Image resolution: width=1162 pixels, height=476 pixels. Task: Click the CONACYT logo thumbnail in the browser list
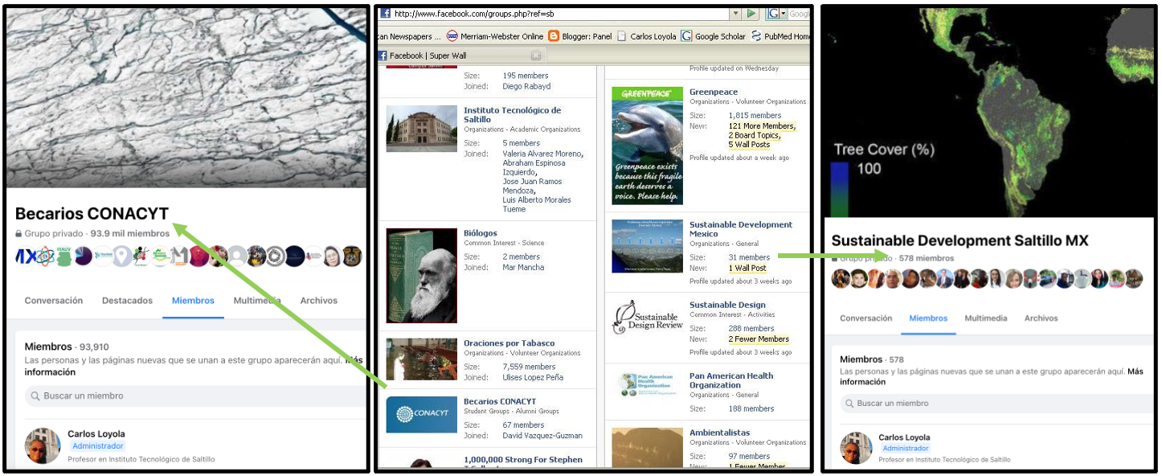(422, 415)
